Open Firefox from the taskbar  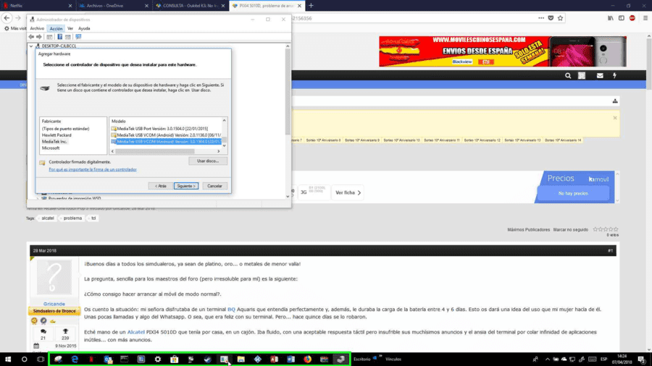(x=307, y=359)
